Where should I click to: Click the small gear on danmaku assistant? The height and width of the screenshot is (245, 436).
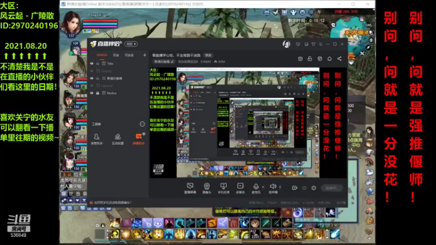pos(144,134)
